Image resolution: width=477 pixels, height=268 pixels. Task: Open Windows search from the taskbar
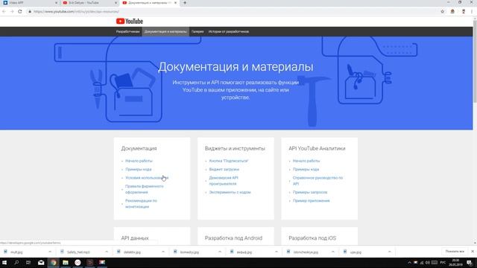16,263
